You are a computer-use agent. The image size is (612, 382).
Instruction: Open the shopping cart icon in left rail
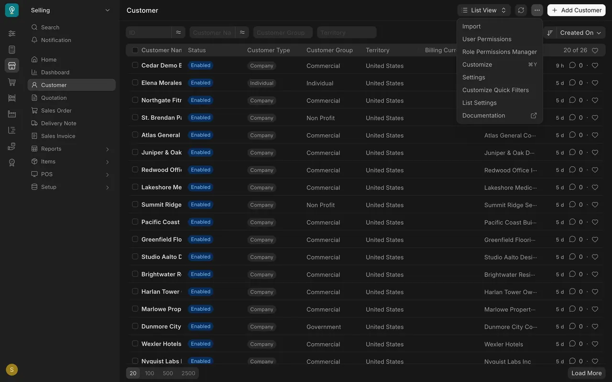[x=12, y=82]
